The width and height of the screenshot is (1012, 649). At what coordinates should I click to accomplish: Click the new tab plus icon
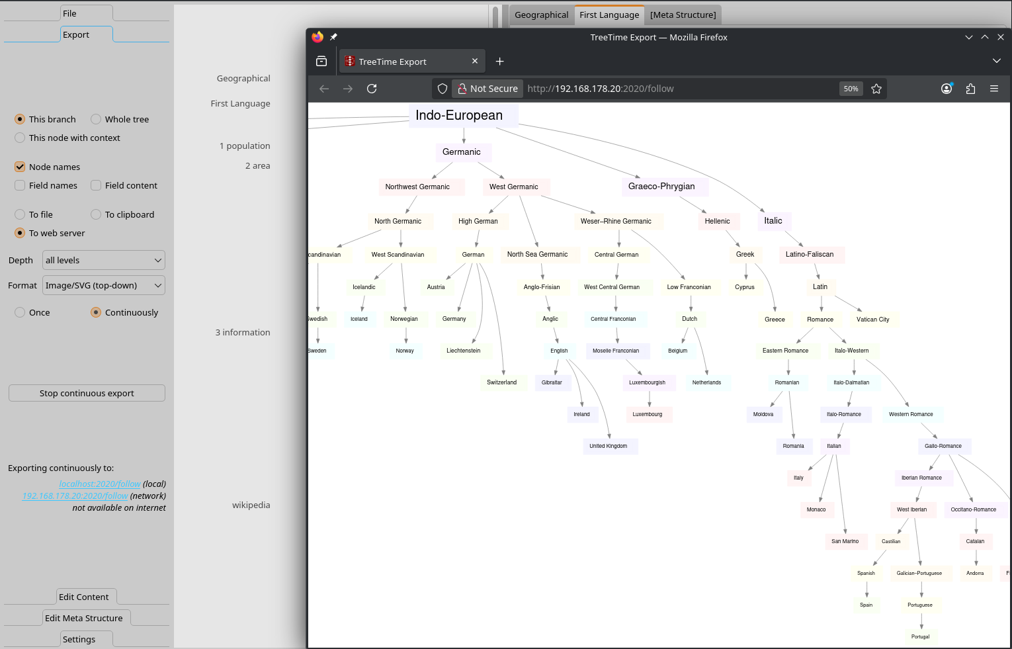pyautogui.click(x=500, y=62)
